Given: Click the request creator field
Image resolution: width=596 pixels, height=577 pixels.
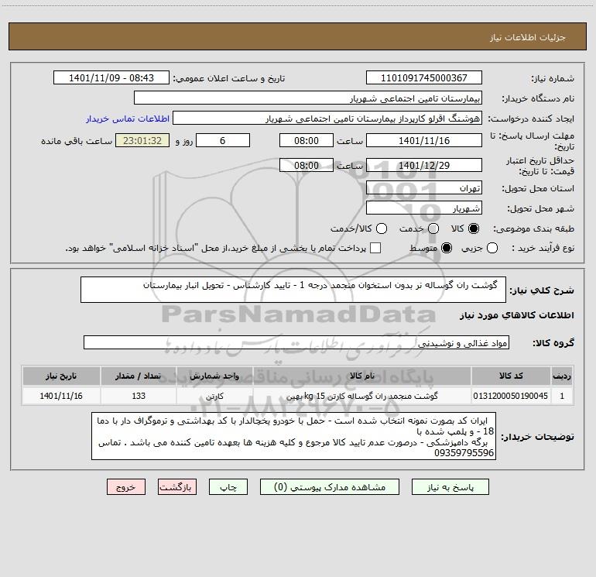Looking at the screenshot, I should click(327, 118).
